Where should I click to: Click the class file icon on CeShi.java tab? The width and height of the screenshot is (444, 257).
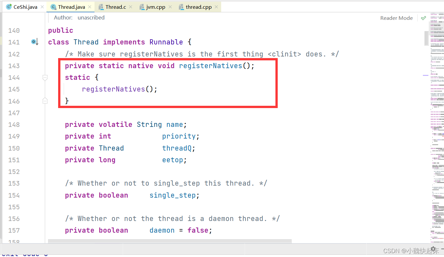(9, 7)
